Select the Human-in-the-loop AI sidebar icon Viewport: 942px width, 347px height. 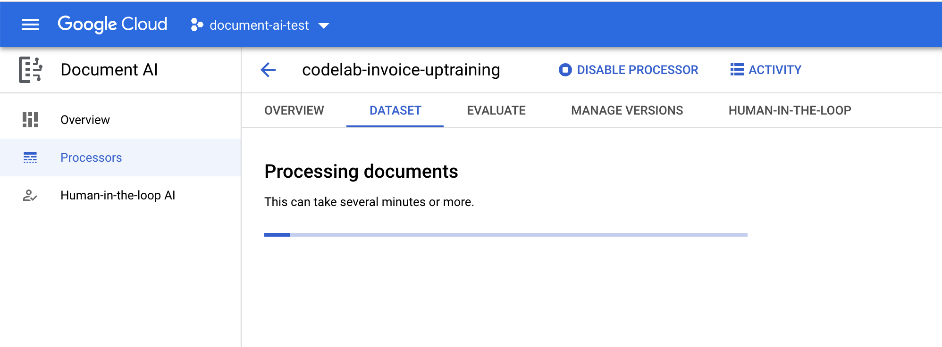[x=31, y=195]
